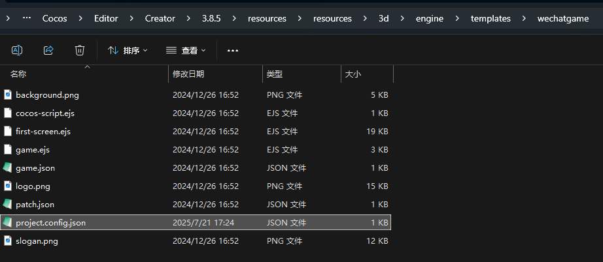Open the 排序 sort dropdown
This screenshot has width=603, height=262.
point(128,50)
